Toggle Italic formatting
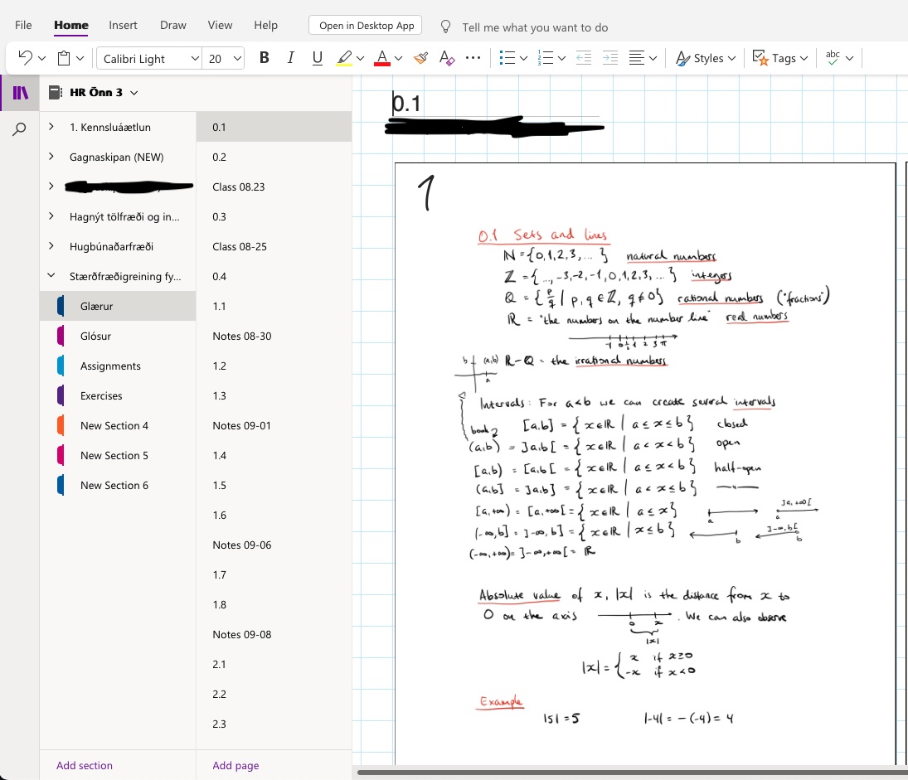The width and height of the screenshot is (908, 780). click(290, 58)
